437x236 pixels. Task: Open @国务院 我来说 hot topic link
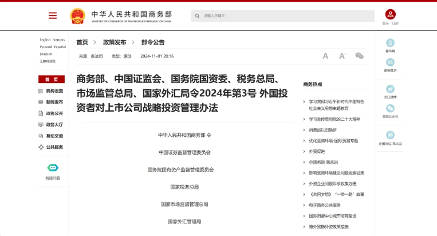323,162
